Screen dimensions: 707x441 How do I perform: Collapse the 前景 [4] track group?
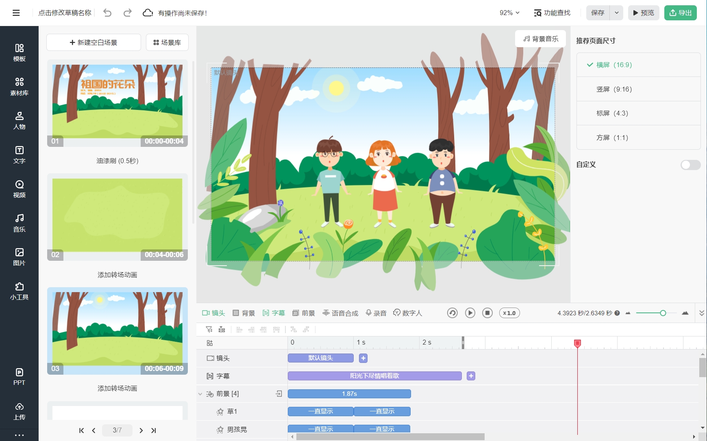click(x=200, y=394)
